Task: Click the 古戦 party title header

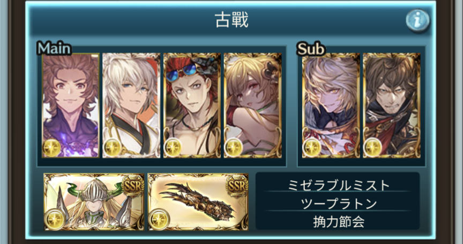Action: 231,20
